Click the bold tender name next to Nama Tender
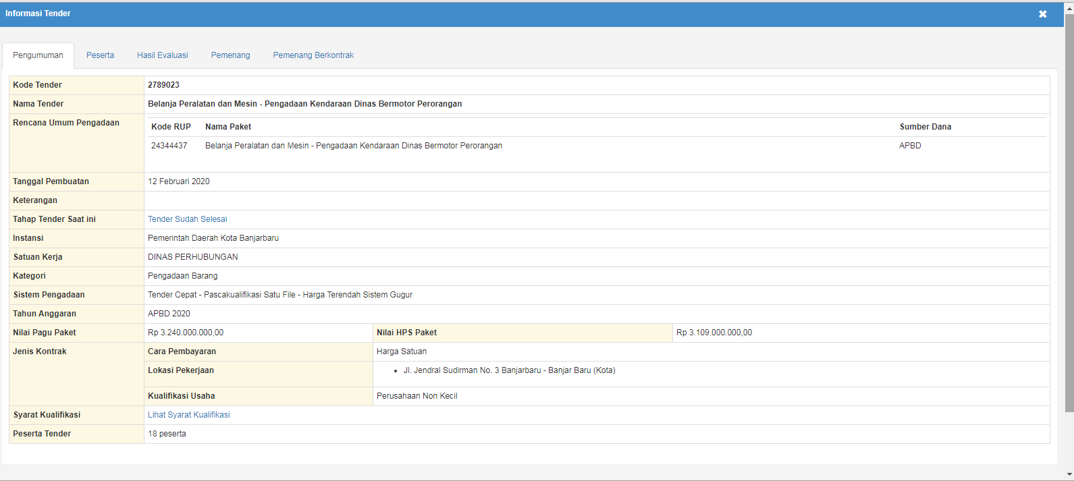This screenshot has width=1074, height=481. coord(305,104)
